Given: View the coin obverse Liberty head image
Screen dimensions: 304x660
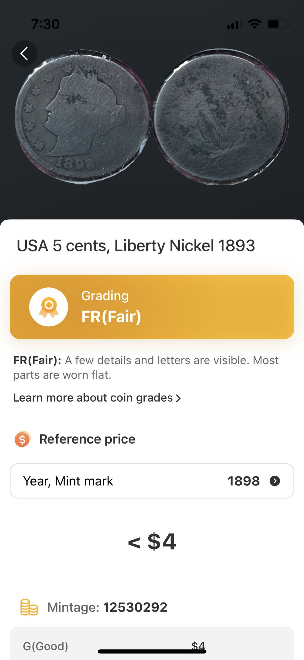Looking at the screenshot, I should tap(82, 117).
